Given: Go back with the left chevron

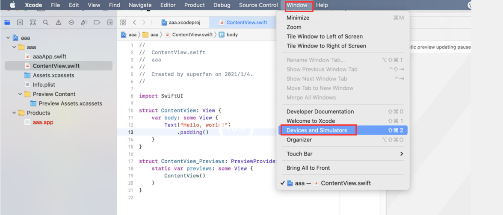Looking at the screenshot, I should click(x=134, y=22).
